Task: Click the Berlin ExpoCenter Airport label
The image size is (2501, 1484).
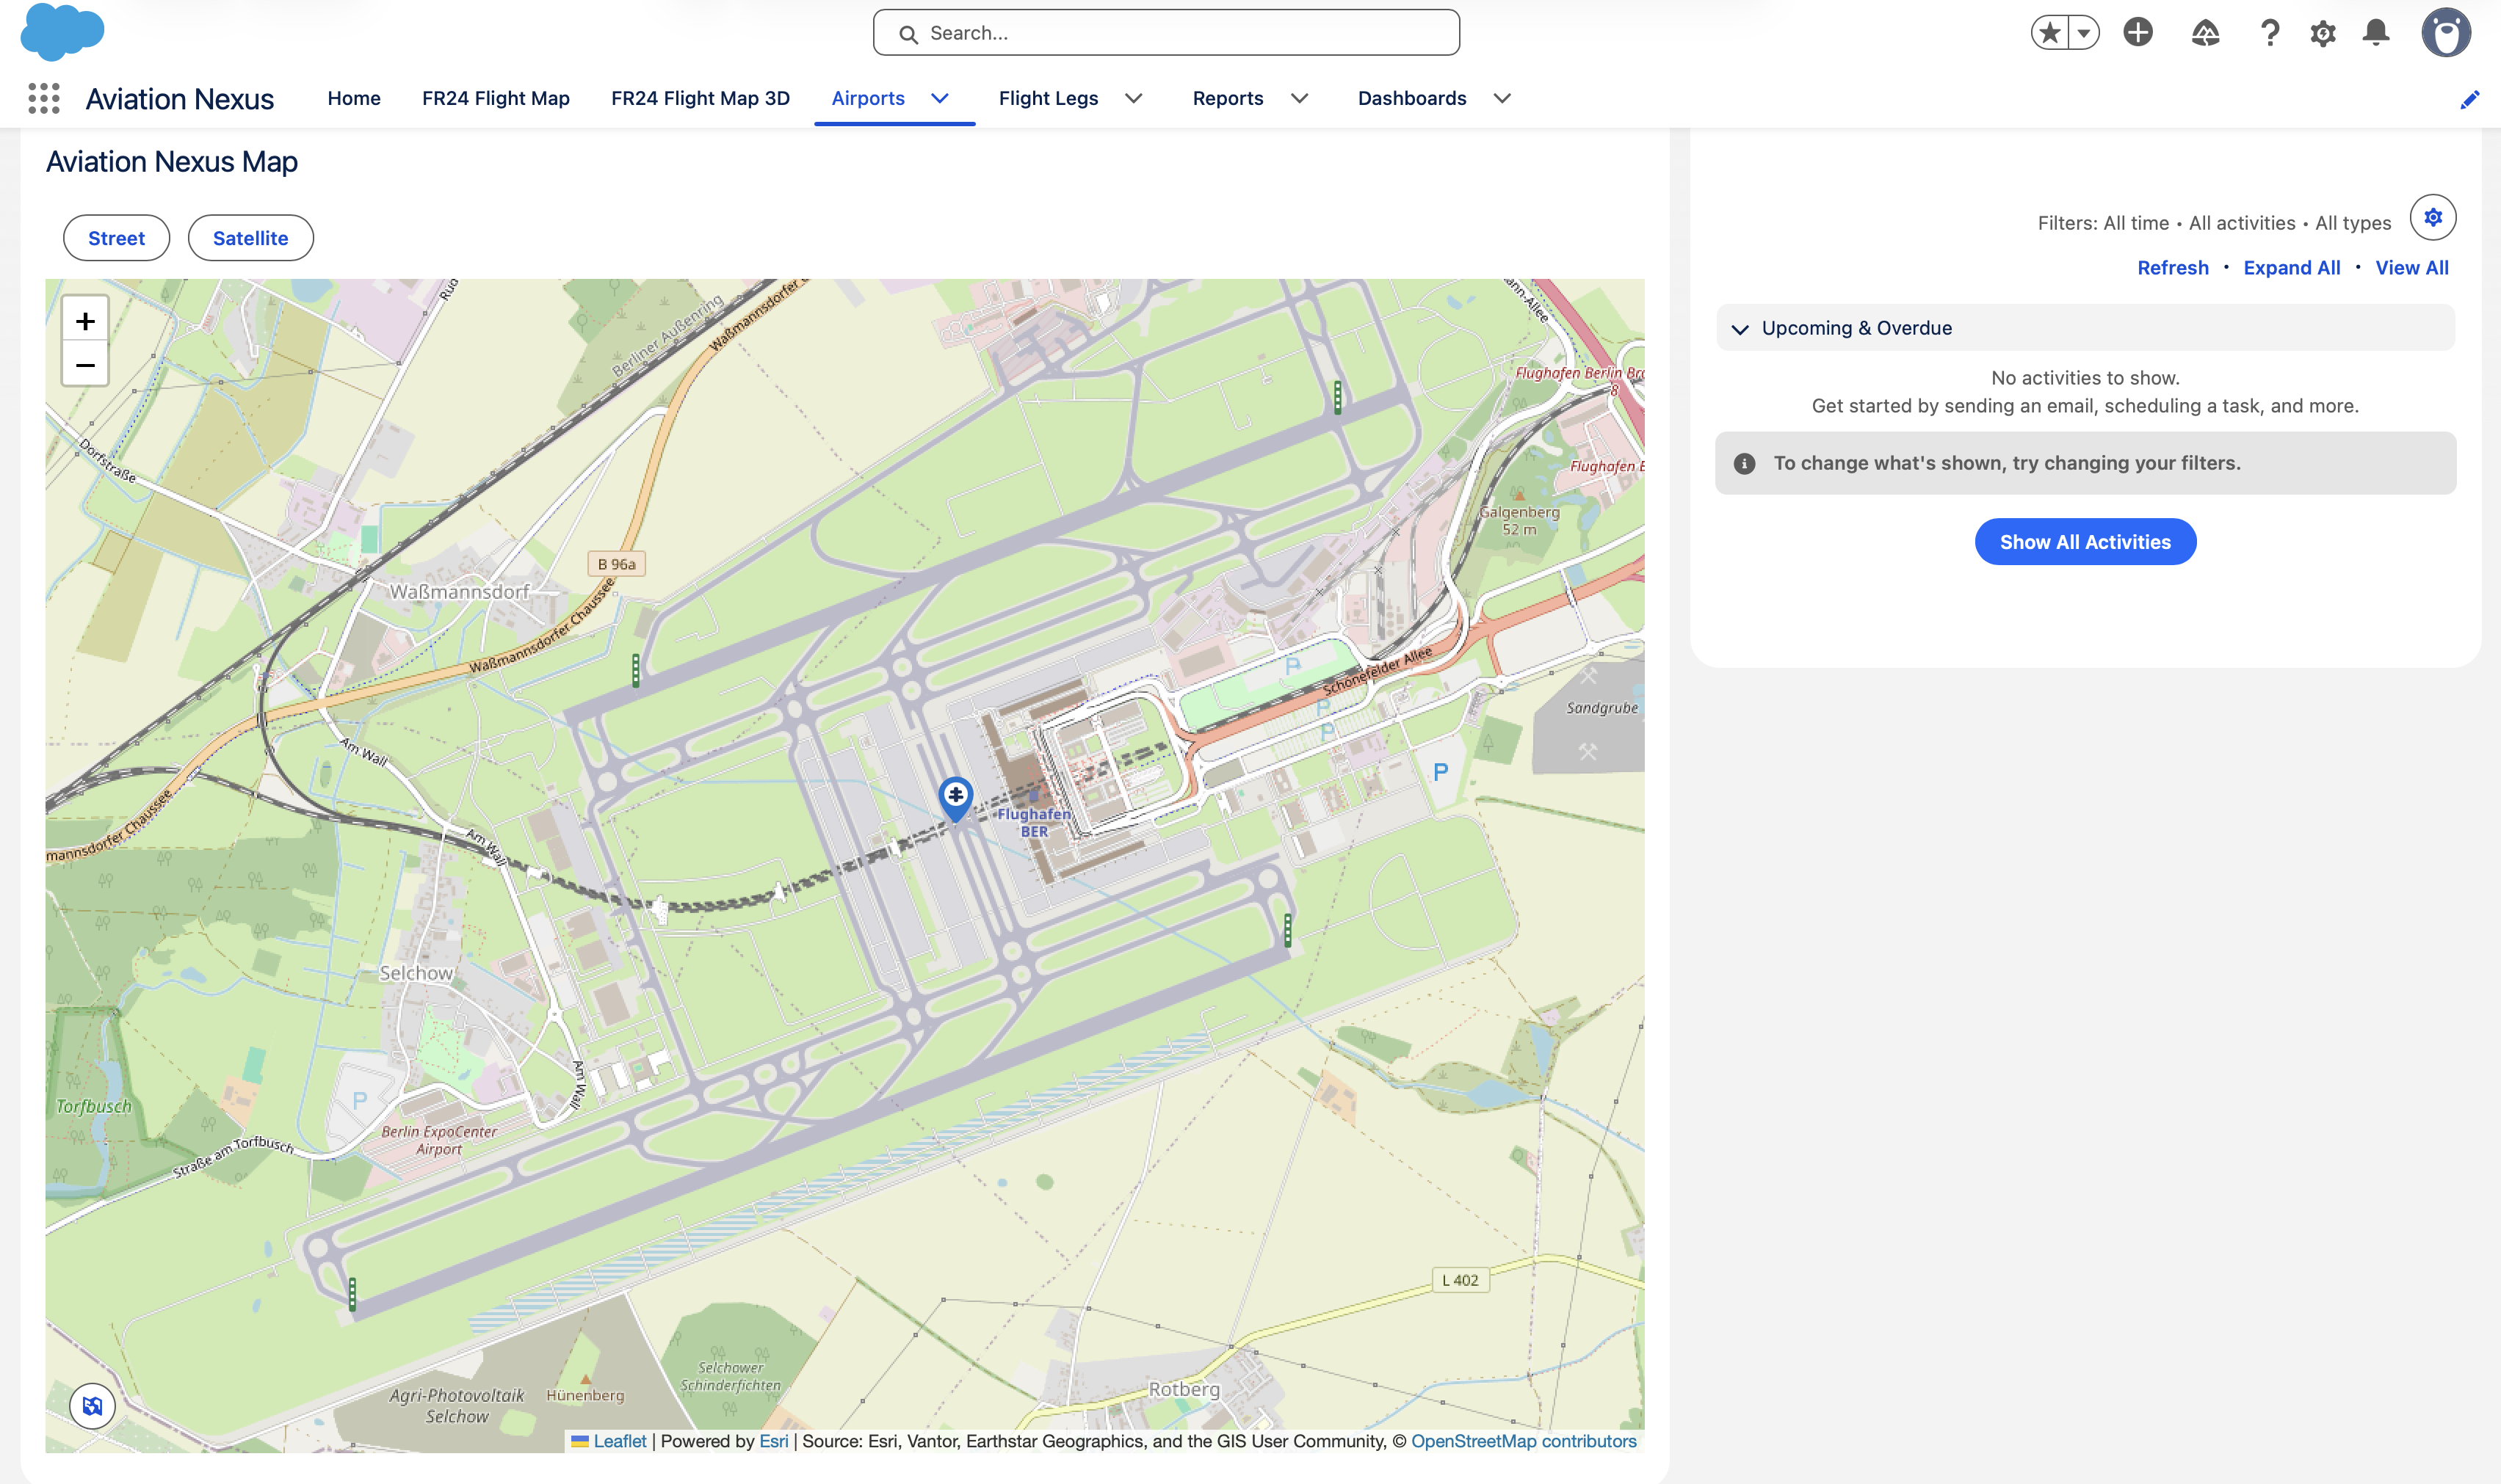Action: (x=439, y=1140)
